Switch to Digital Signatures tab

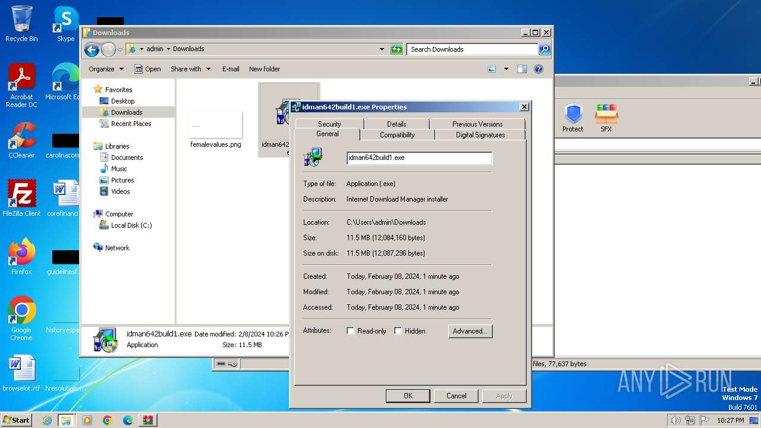pos(480,135)
